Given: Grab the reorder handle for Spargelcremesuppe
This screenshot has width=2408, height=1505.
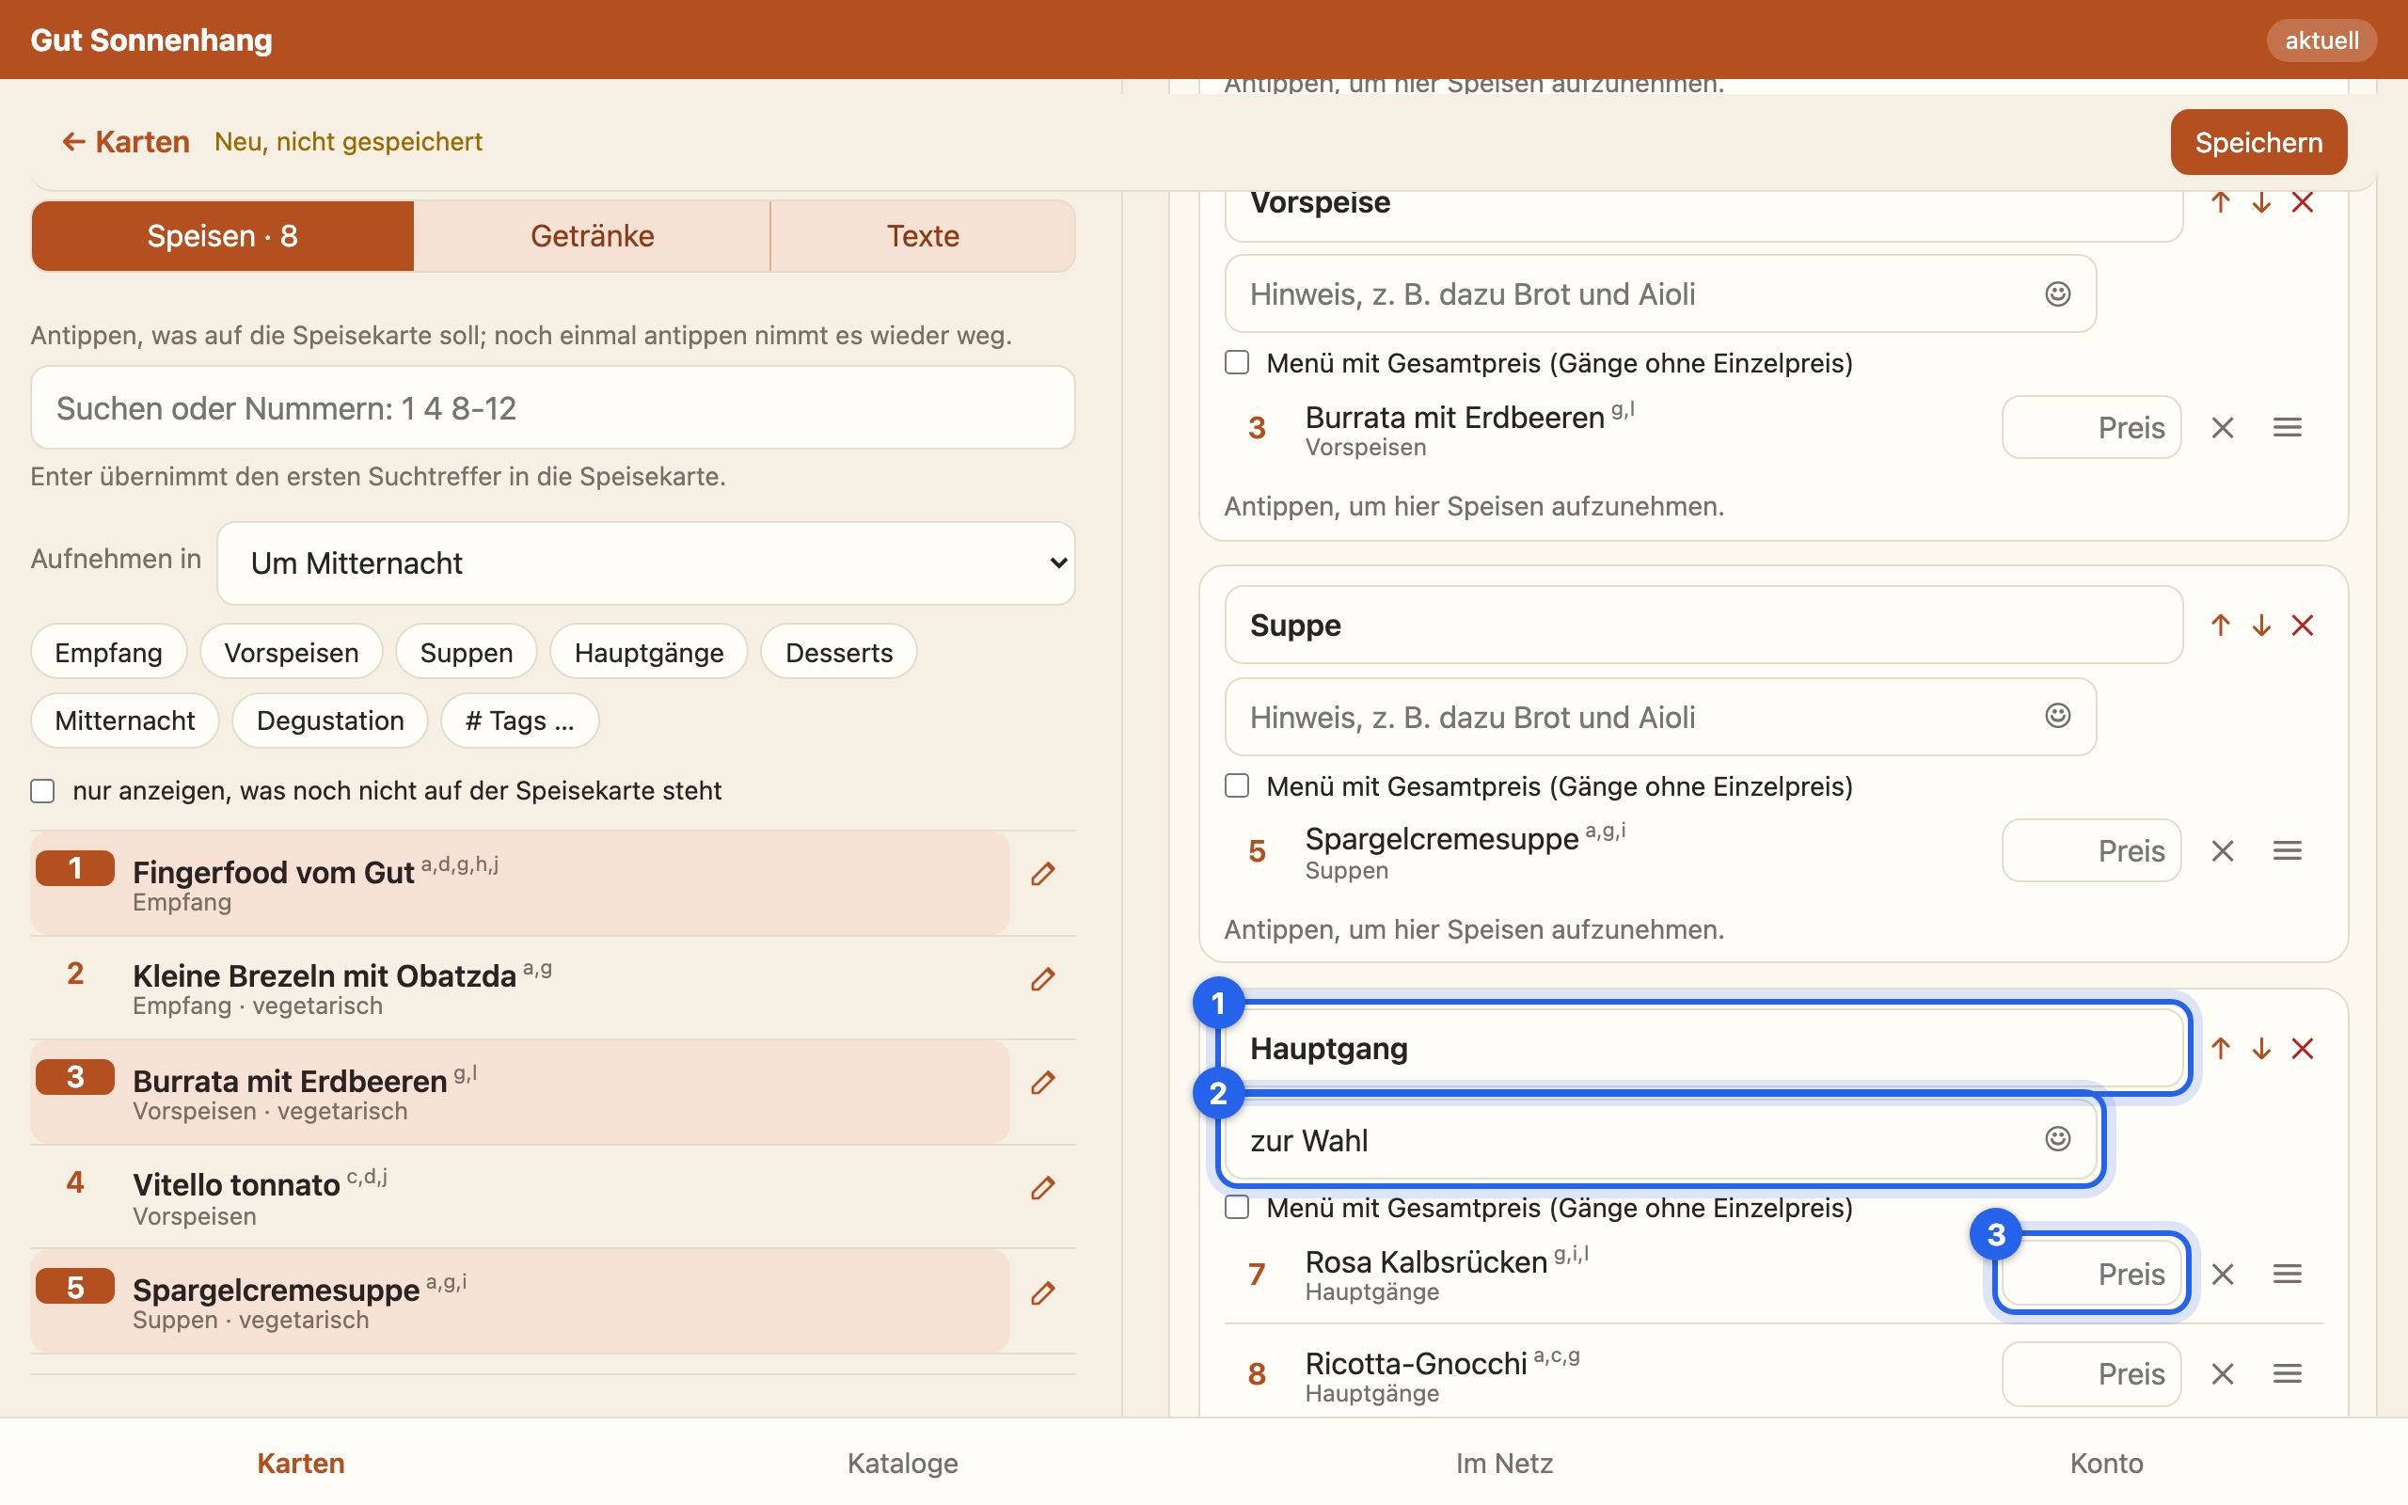Looking at the screenshot, I should (2287, 851).
